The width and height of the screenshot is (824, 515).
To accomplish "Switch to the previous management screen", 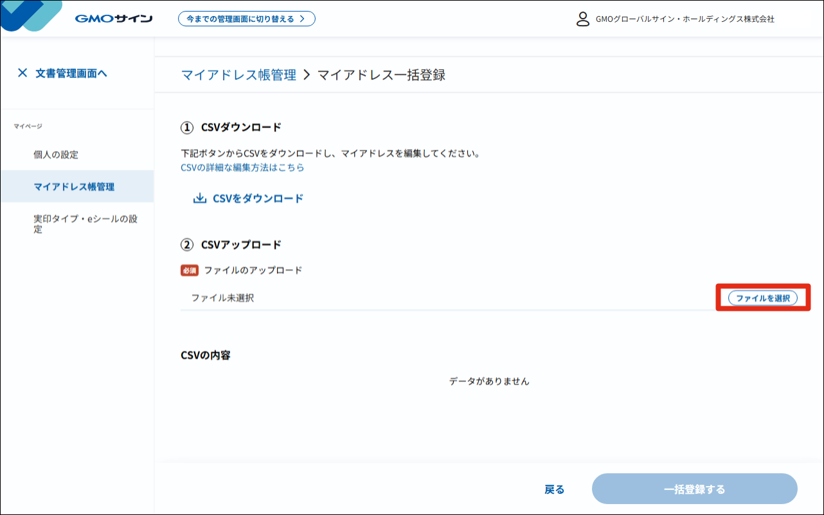I will pos(247,19).
